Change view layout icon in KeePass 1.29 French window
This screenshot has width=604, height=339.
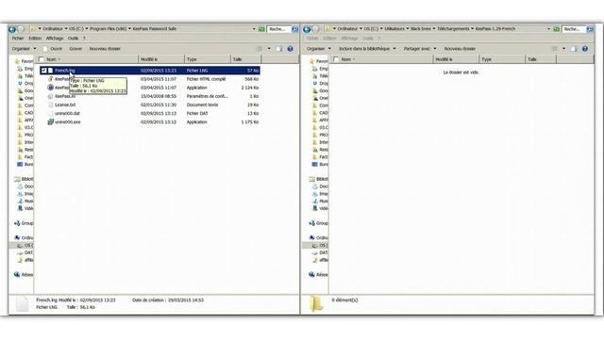point(554,49)
